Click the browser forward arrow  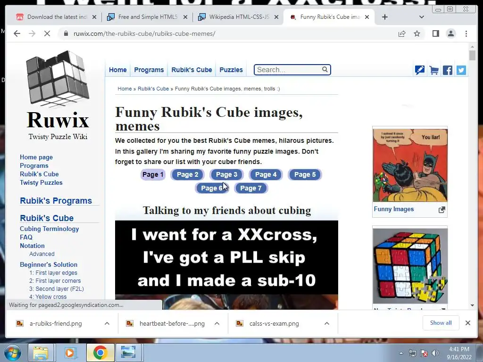(x=32, y=33)
